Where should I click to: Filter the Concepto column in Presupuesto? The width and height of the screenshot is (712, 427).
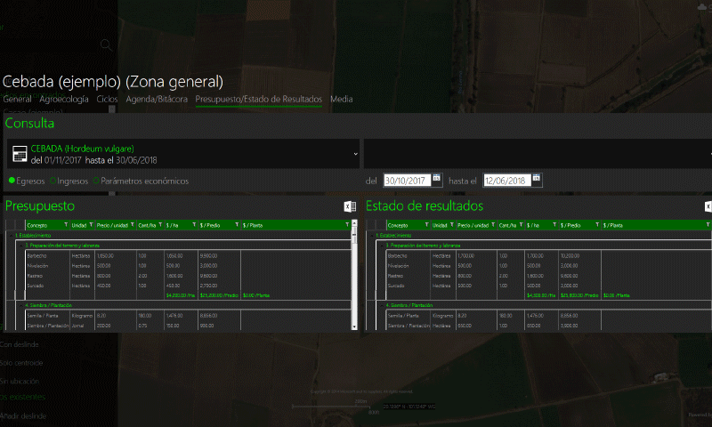(x=65, y=226)
